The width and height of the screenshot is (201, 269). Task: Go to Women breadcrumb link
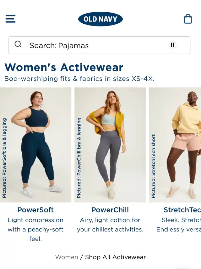point(67,257)
